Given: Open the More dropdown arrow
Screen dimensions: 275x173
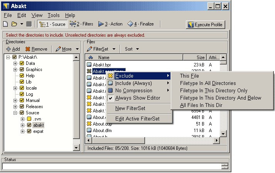Looking at the screenshot, I should [78, 49].
